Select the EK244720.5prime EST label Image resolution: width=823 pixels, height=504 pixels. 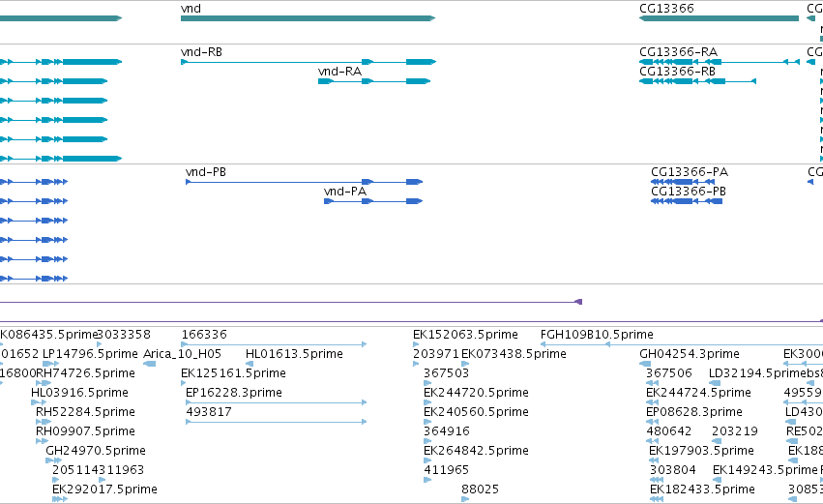click(476, 393)
